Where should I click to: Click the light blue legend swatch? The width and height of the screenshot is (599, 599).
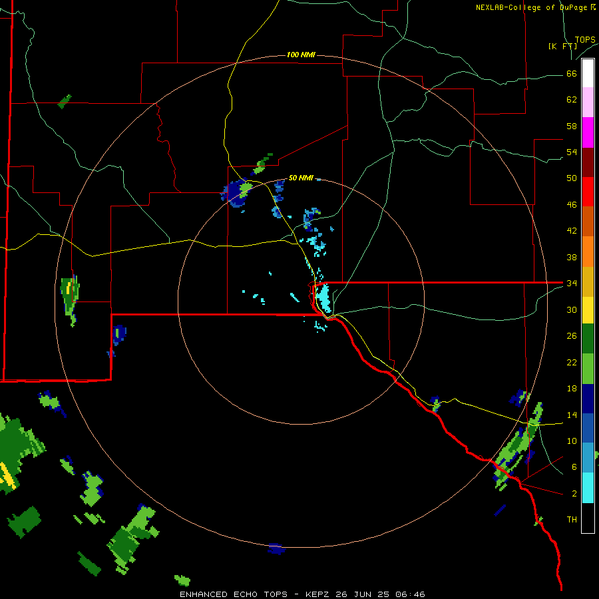tap(588, 458)
